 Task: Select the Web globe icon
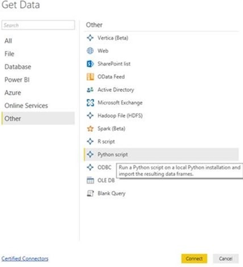90,51
